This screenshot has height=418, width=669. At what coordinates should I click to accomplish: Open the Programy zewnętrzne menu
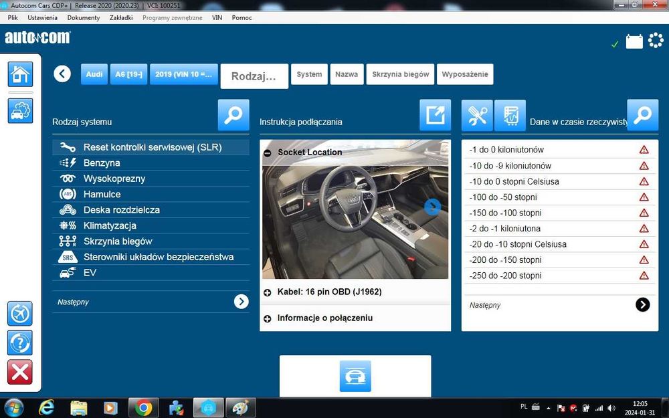point(173,17)
